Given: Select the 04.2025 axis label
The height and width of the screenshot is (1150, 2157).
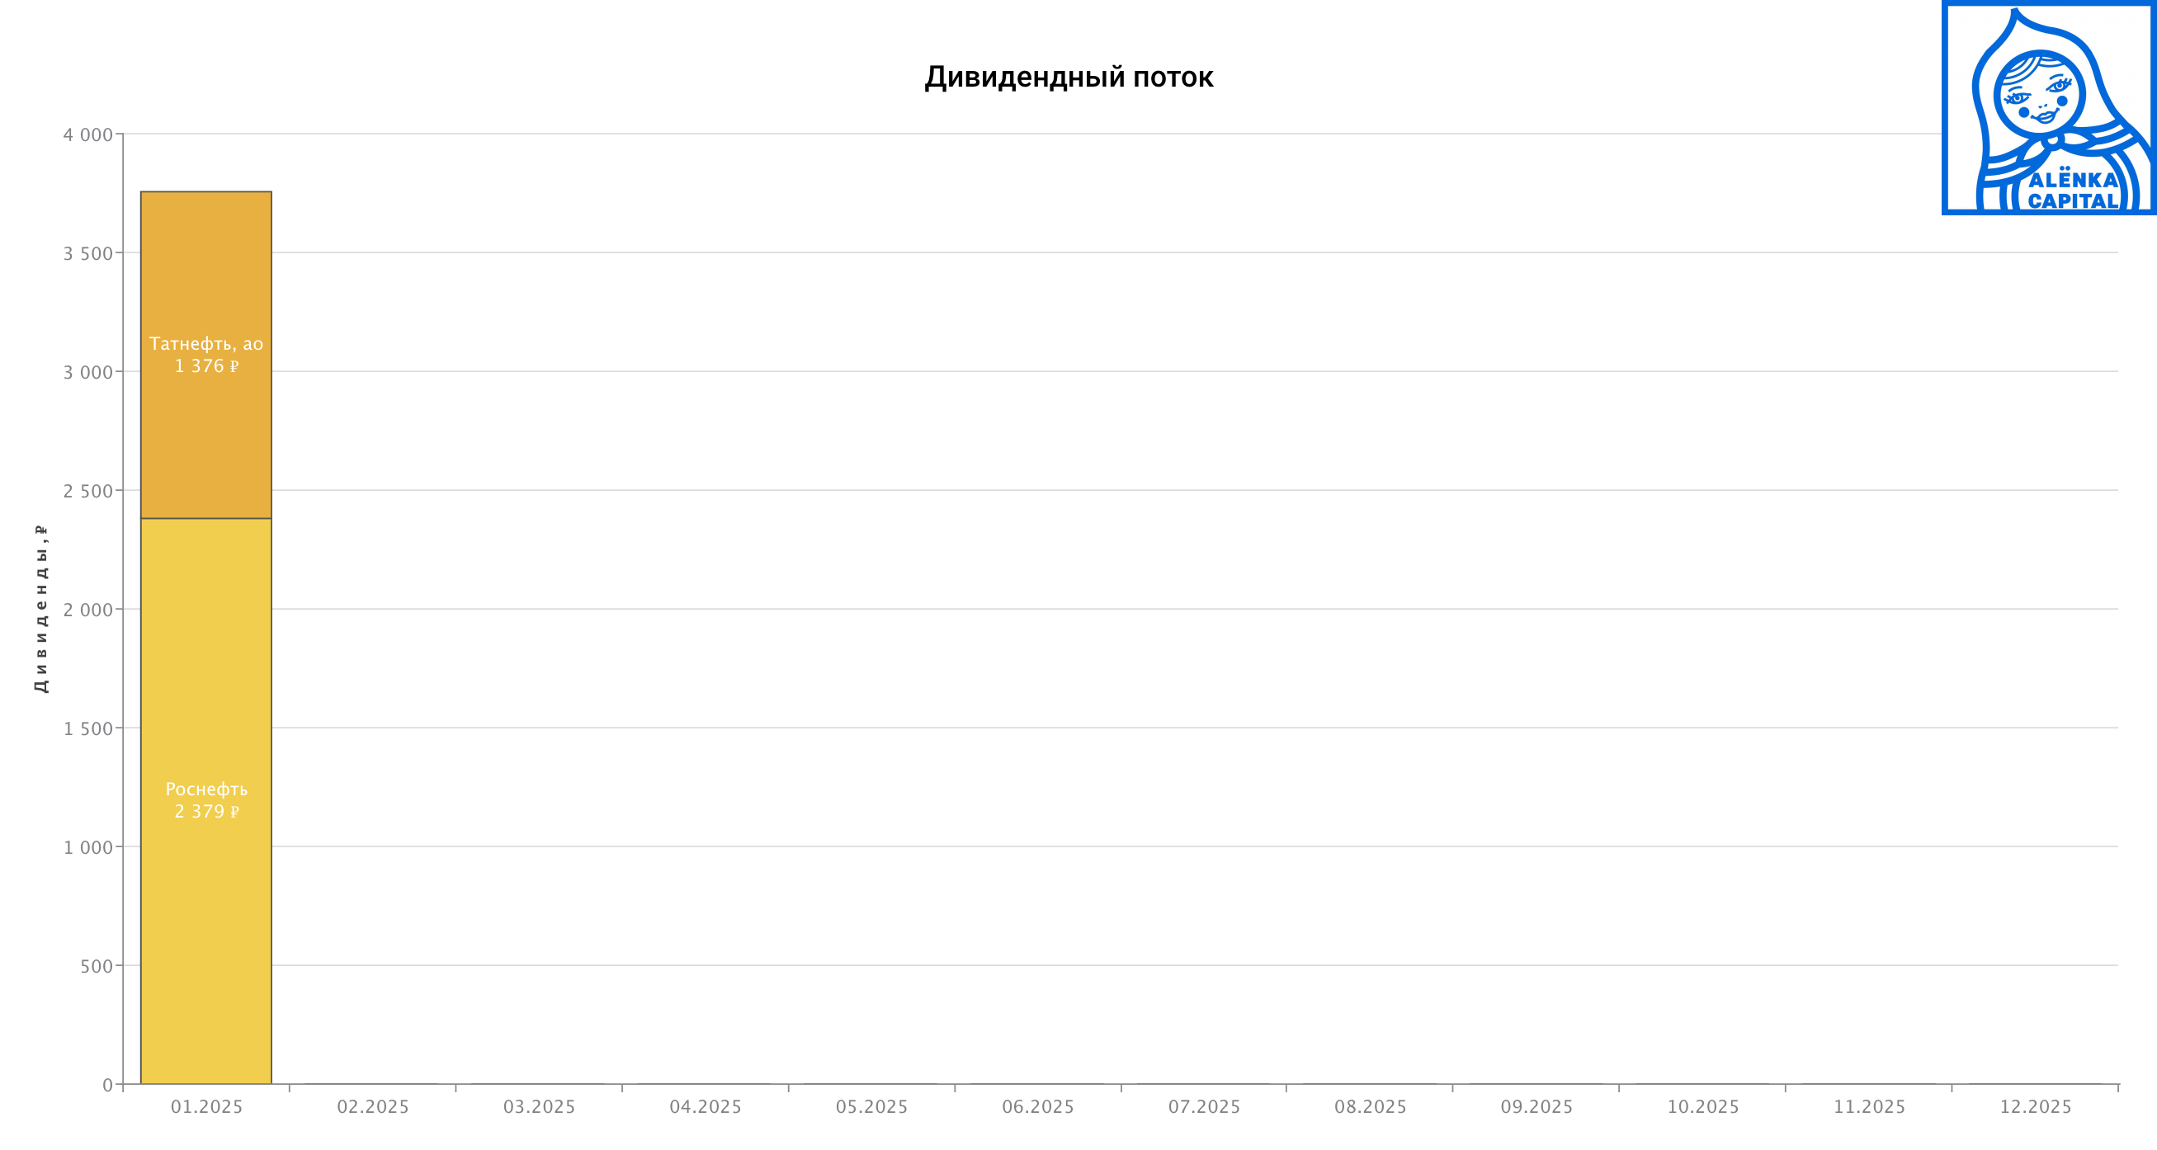Looking at the screenshot, I should point(705,1106).
